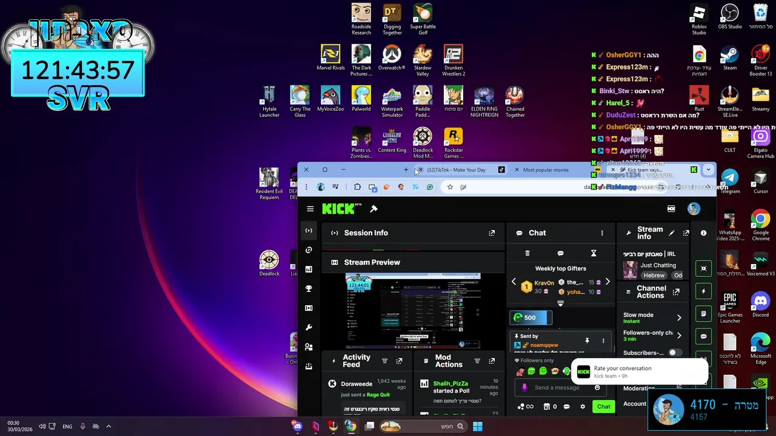Show next Weekly top Gifters page
Viewport: 776px width, 436px height.
pos(607,282)
